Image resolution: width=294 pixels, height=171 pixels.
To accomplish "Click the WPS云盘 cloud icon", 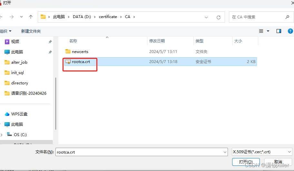I will coord(7,114).
